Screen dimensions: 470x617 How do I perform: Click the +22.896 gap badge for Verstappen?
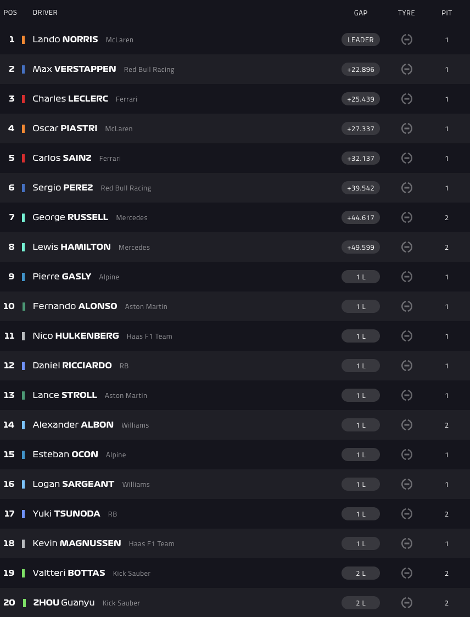pos(360,69)
